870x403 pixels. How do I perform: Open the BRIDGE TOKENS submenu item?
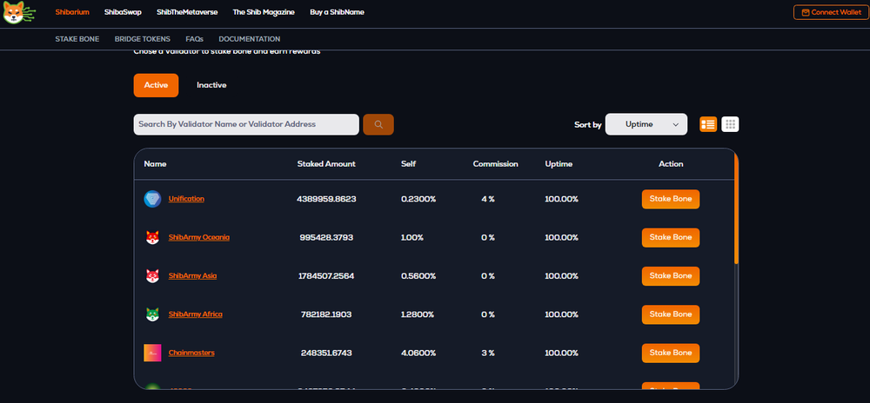tap(143, 39)
